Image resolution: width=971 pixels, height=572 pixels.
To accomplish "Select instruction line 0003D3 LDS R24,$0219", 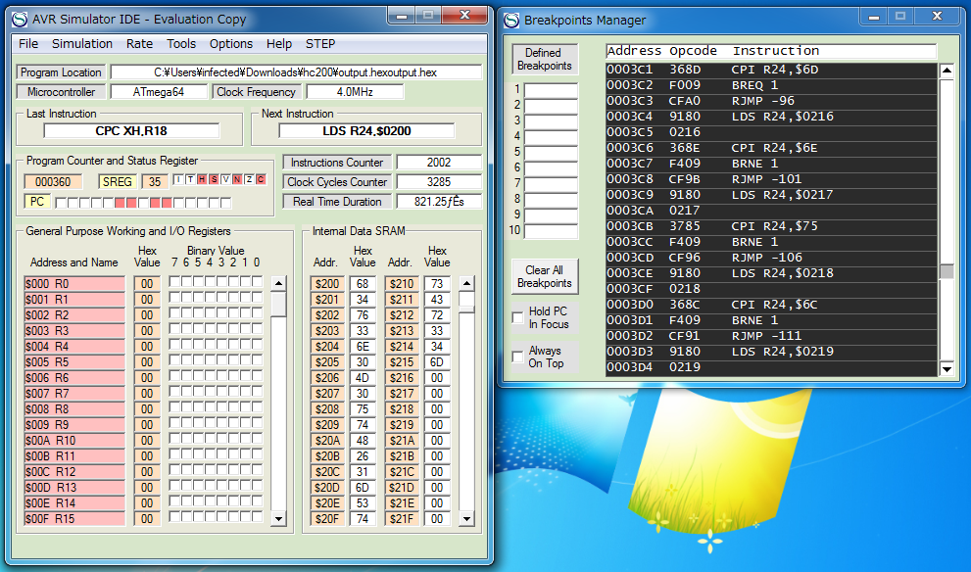I will pos(771,352).
